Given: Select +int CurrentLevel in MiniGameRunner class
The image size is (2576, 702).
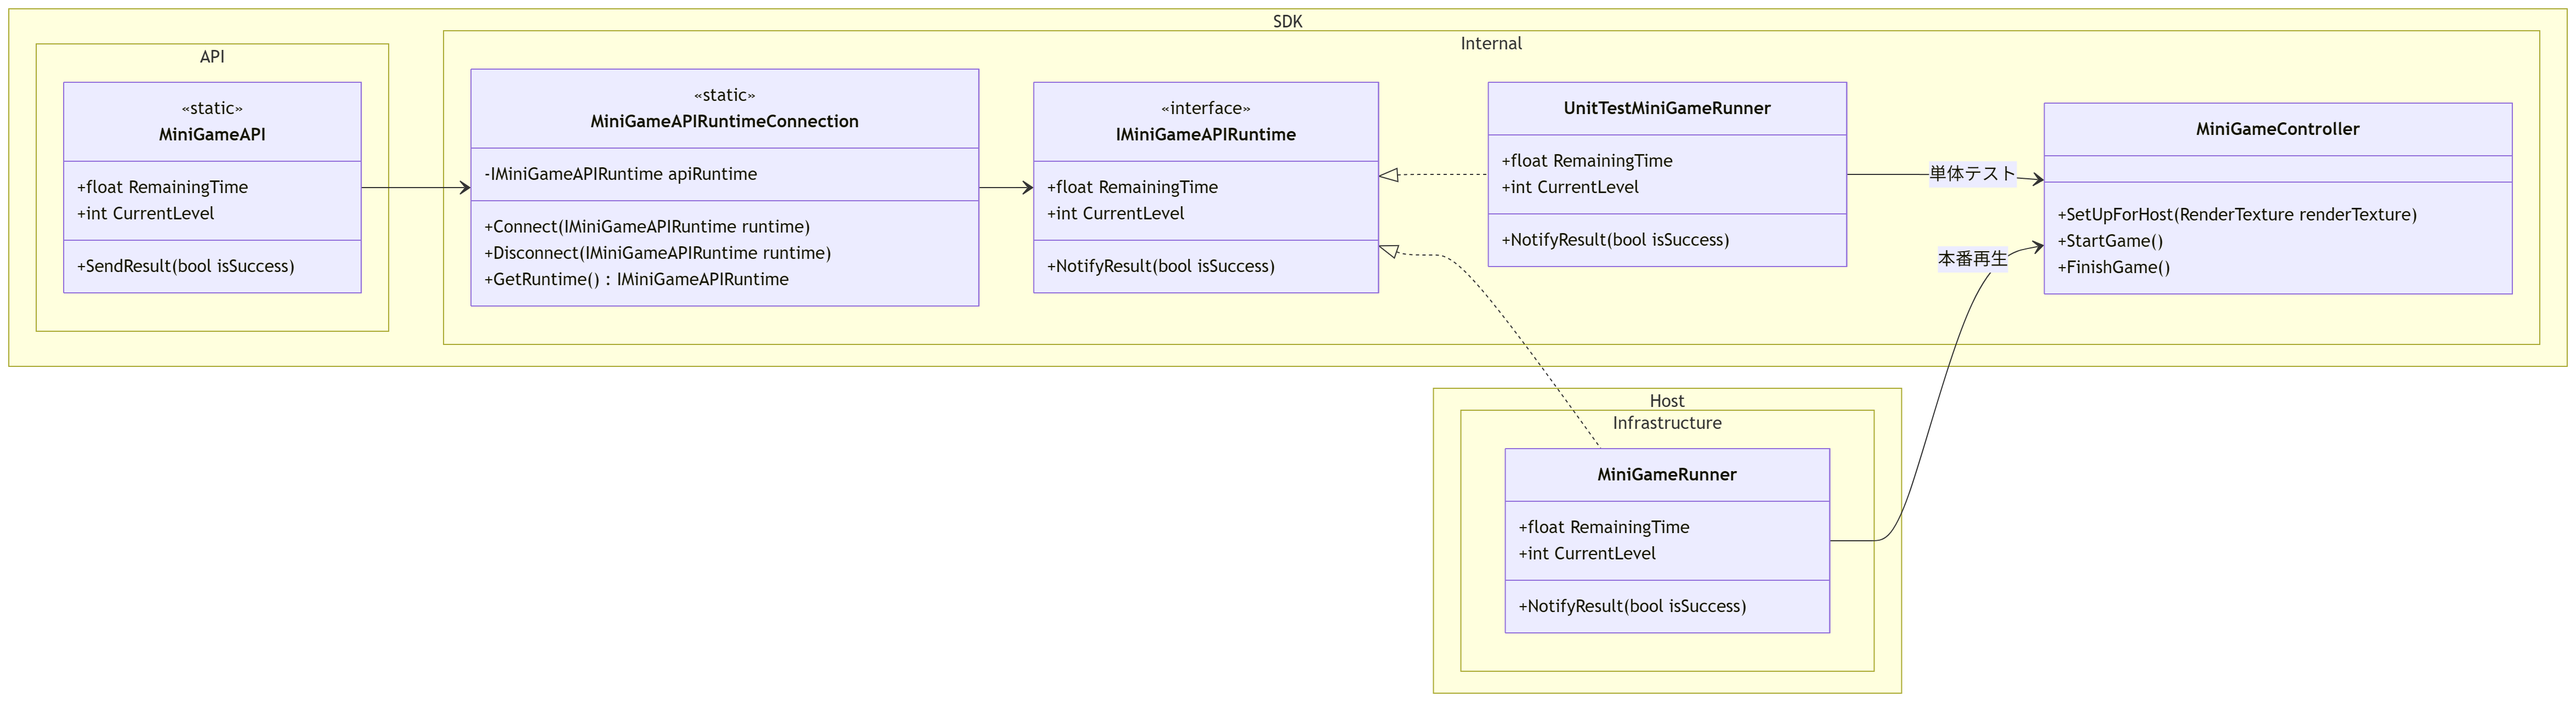Looking at the screenshot, I should click(1586, 553).
